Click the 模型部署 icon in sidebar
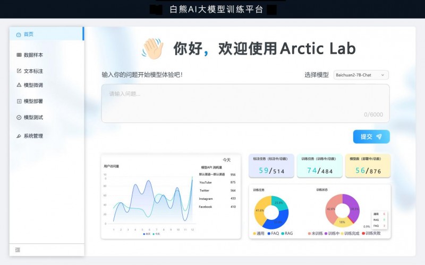 pyautogui.click(x=19, y=101)
